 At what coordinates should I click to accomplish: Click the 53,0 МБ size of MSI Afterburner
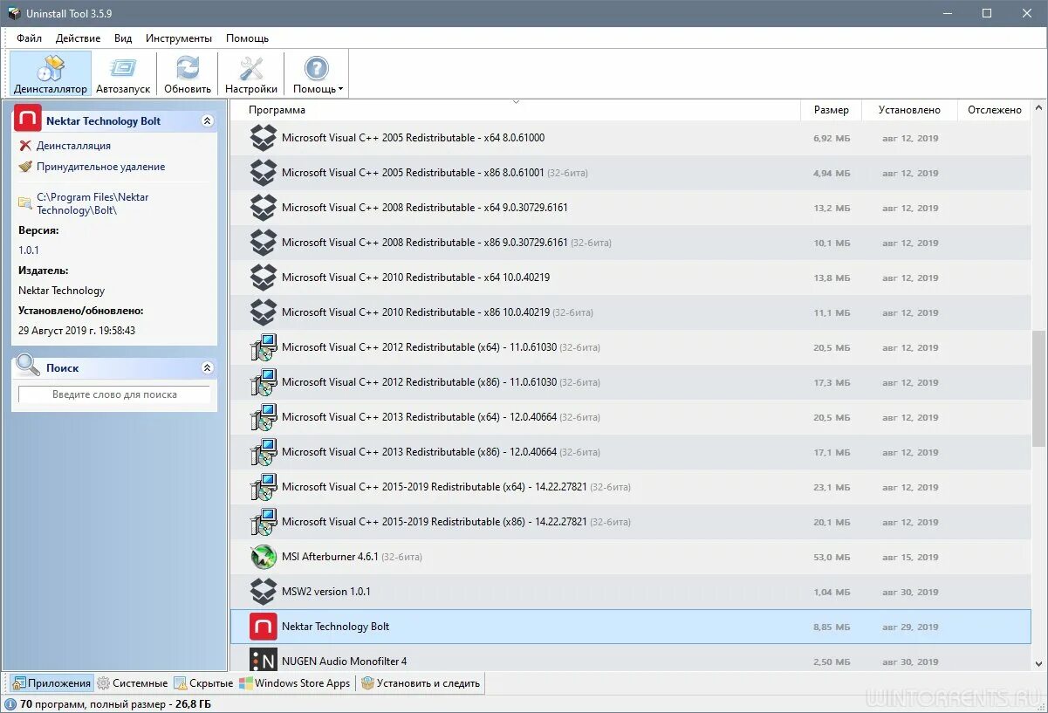pos(832,557)
